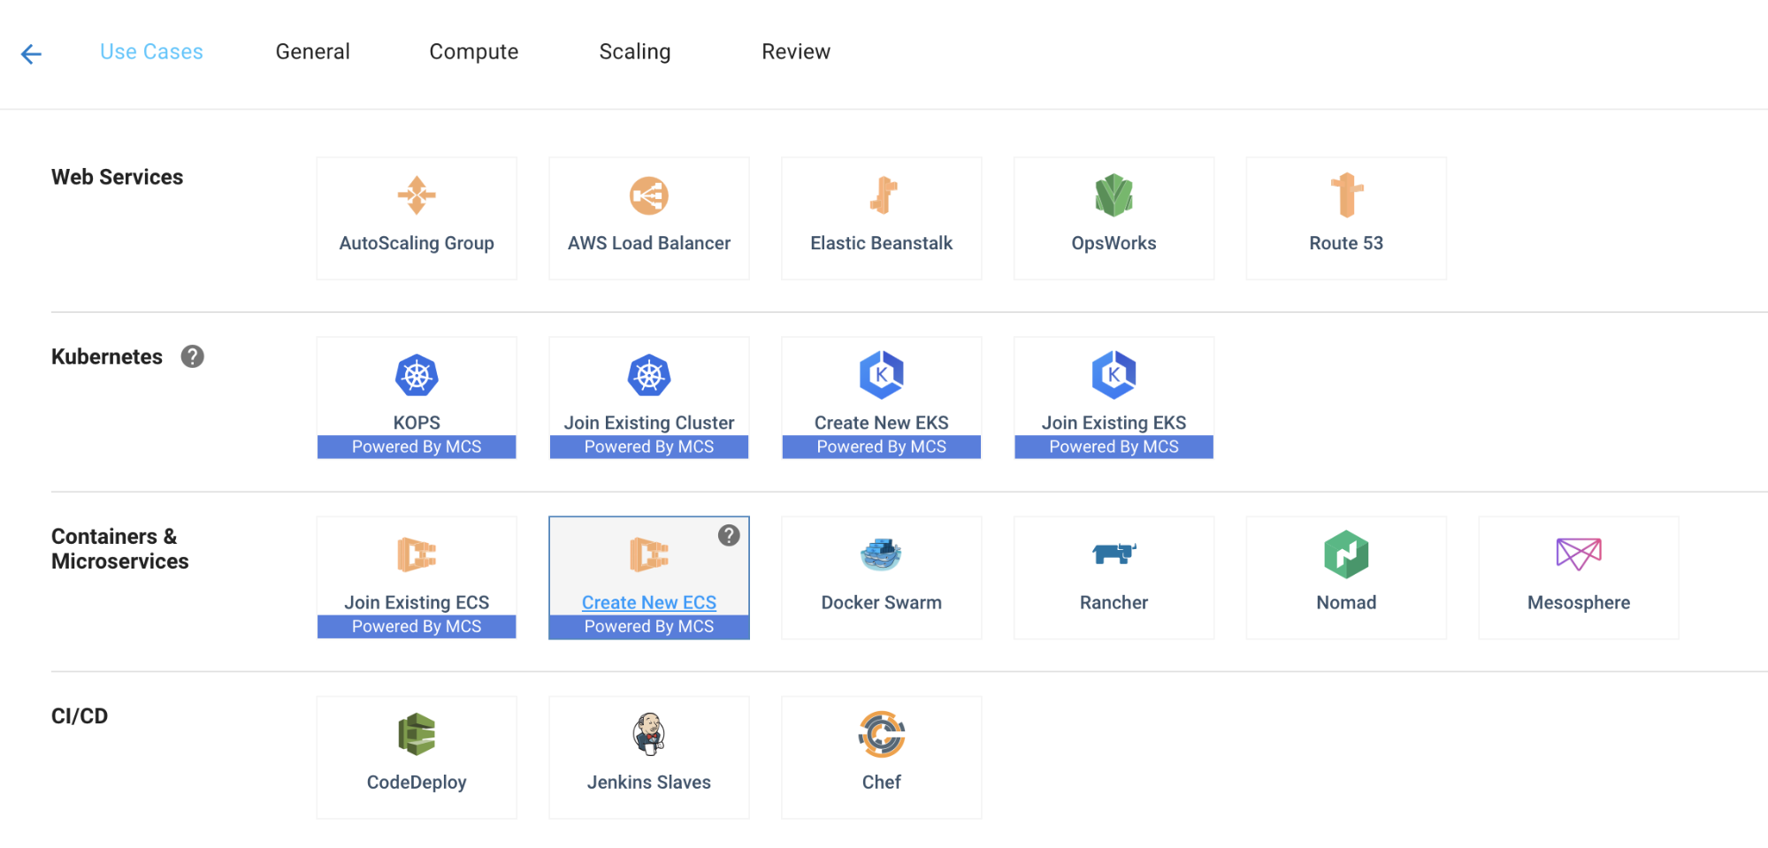
Task: Open the Compute tab
Action: pyautogui.click(x=473, y=52)
